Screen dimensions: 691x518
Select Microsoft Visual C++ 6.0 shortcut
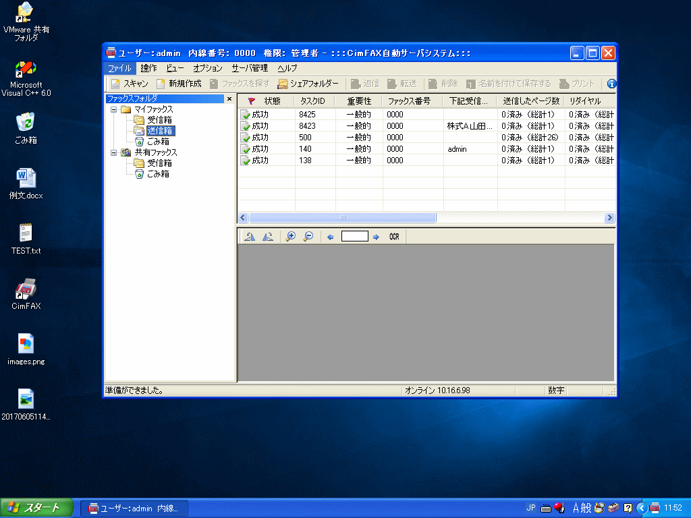(26, 79)
